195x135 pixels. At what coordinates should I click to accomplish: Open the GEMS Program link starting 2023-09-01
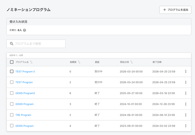24,126
